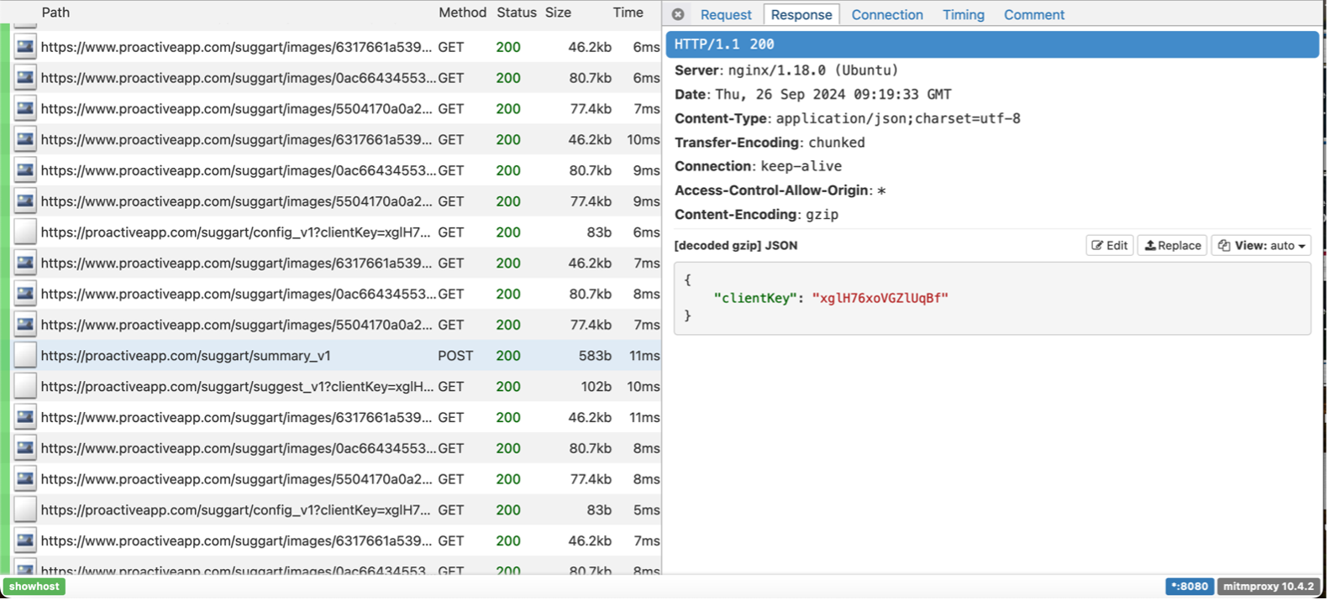Click blank file icon of summary_v1 row
1329x600 pixels.
25,356
